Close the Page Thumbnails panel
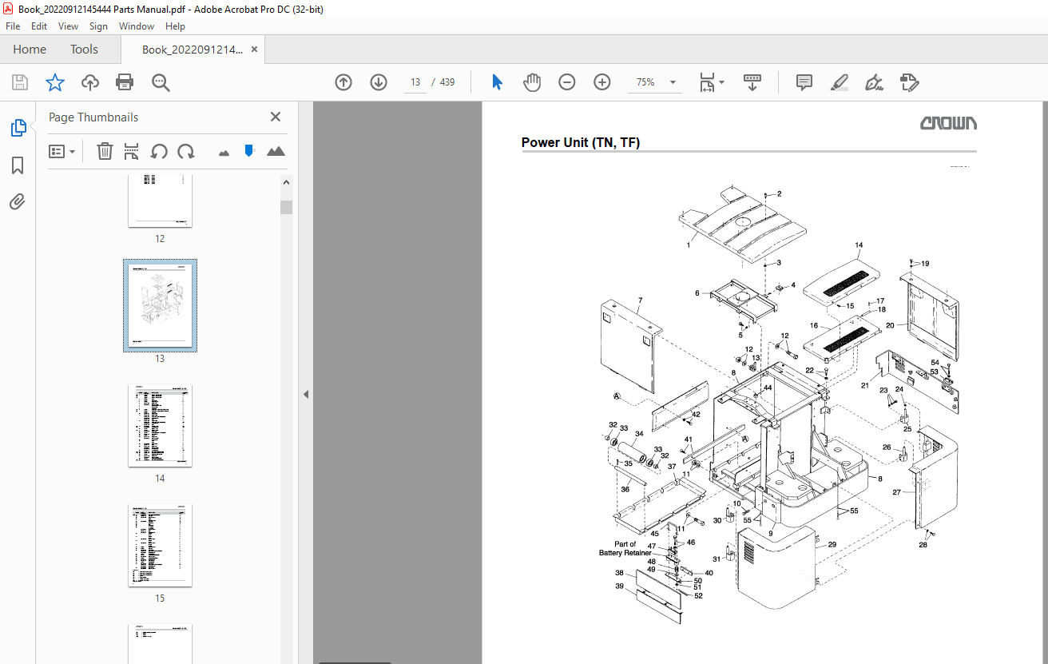Screen dimensions: 1048x664 276,117
